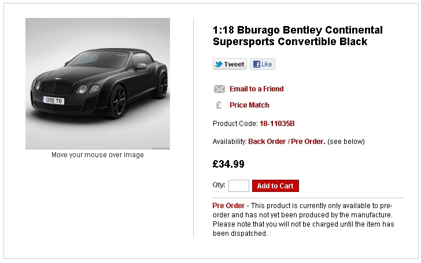
Task: Click the grey envelope icon
Action: click(x=219, y=89)
